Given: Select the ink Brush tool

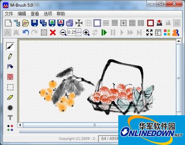Looking at the screenshot, I should tap(10, 46).
